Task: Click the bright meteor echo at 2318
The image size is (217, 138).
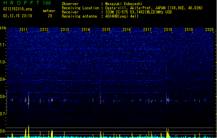Action: tap(168, 100)
